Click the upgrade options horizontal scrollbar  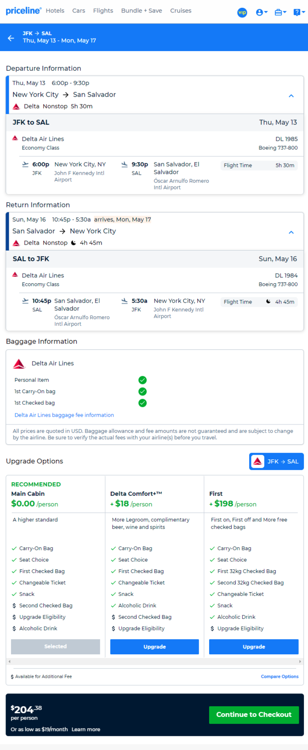tap(154, 661)
